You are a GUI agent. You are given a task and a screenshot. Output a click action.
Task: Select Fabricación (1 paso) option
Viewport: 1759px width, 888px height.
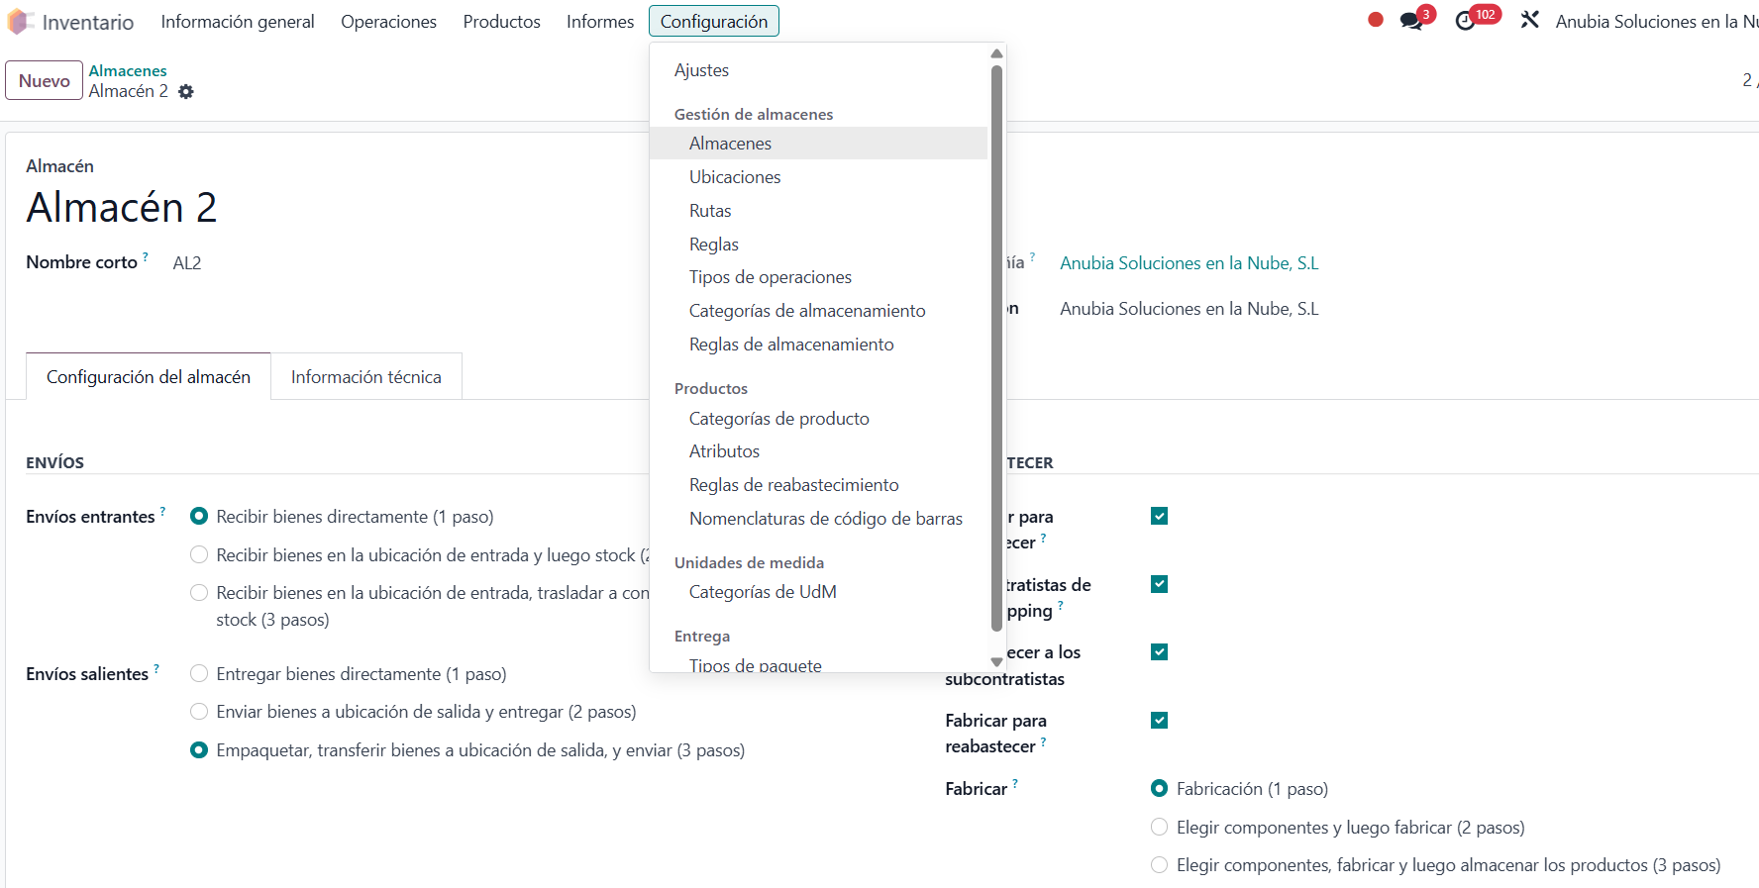1159,788
